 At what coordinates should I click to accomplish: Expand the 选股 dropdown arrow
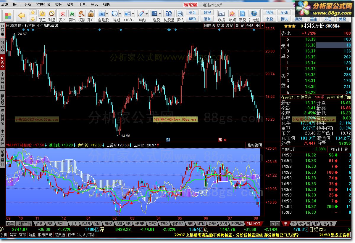(160, 14)
